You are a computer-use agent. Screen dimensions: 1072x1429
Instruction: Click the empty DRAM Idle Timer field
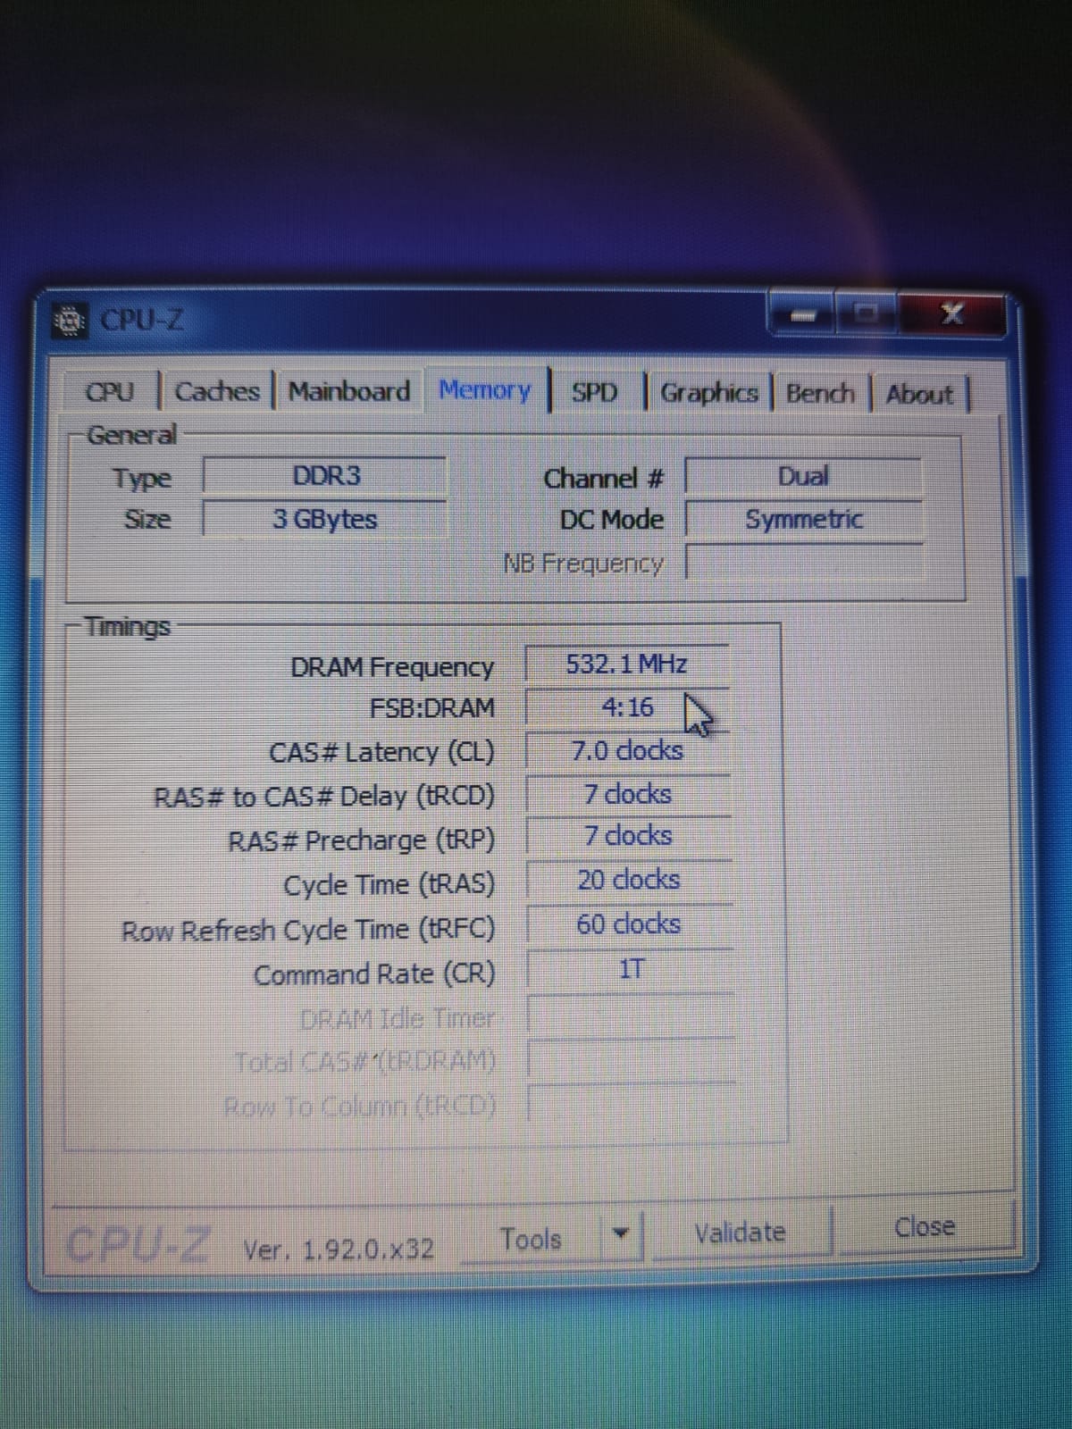click(x=632, y=1014)
